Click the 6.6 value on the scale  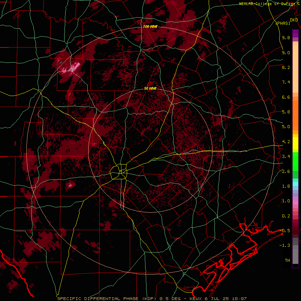(286, 97)
